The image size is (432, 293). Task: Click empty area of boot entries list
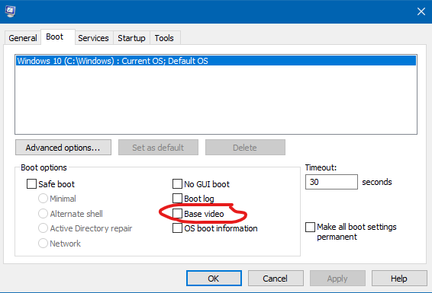coord(216,100)
